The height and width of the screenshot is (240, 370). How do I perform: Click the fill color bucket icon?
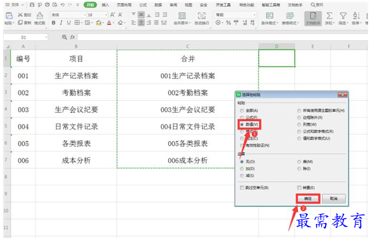[99, 23]
